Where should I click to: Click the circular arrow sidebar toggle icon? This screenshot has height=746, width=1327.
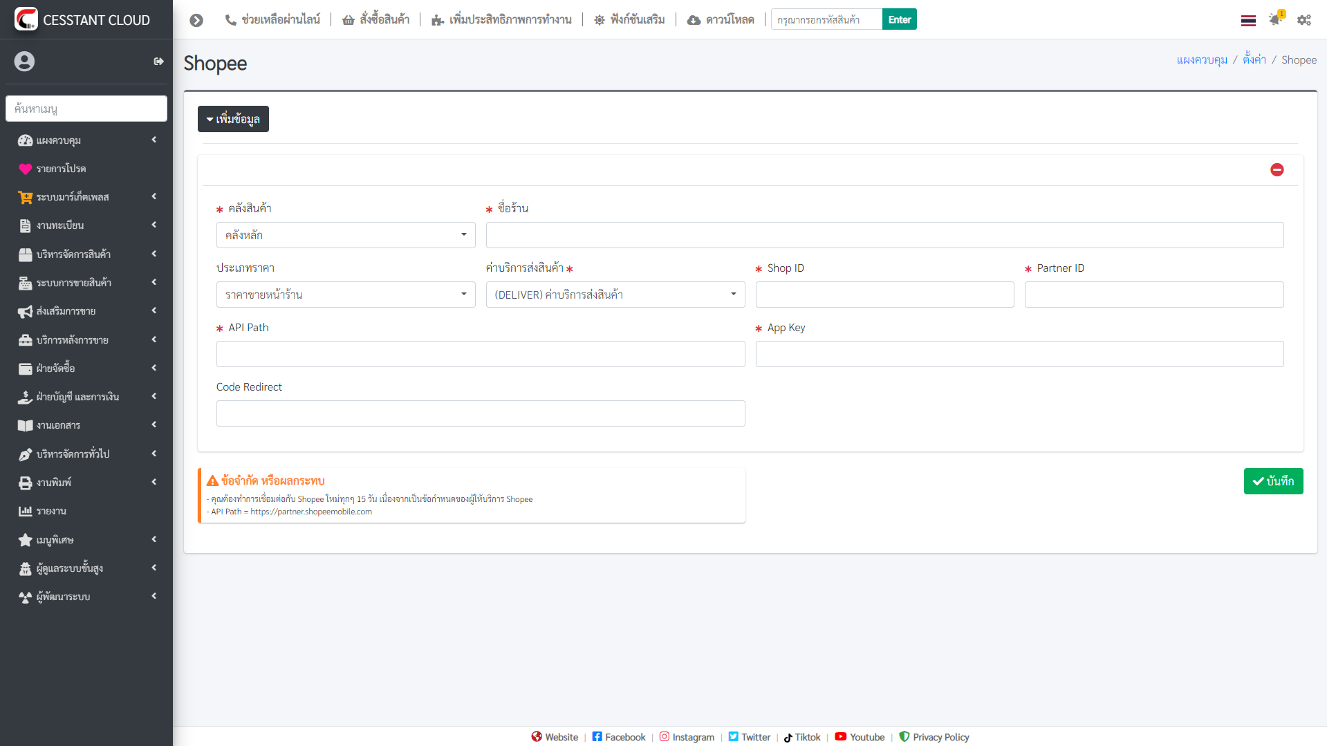(x=196, y=20)
